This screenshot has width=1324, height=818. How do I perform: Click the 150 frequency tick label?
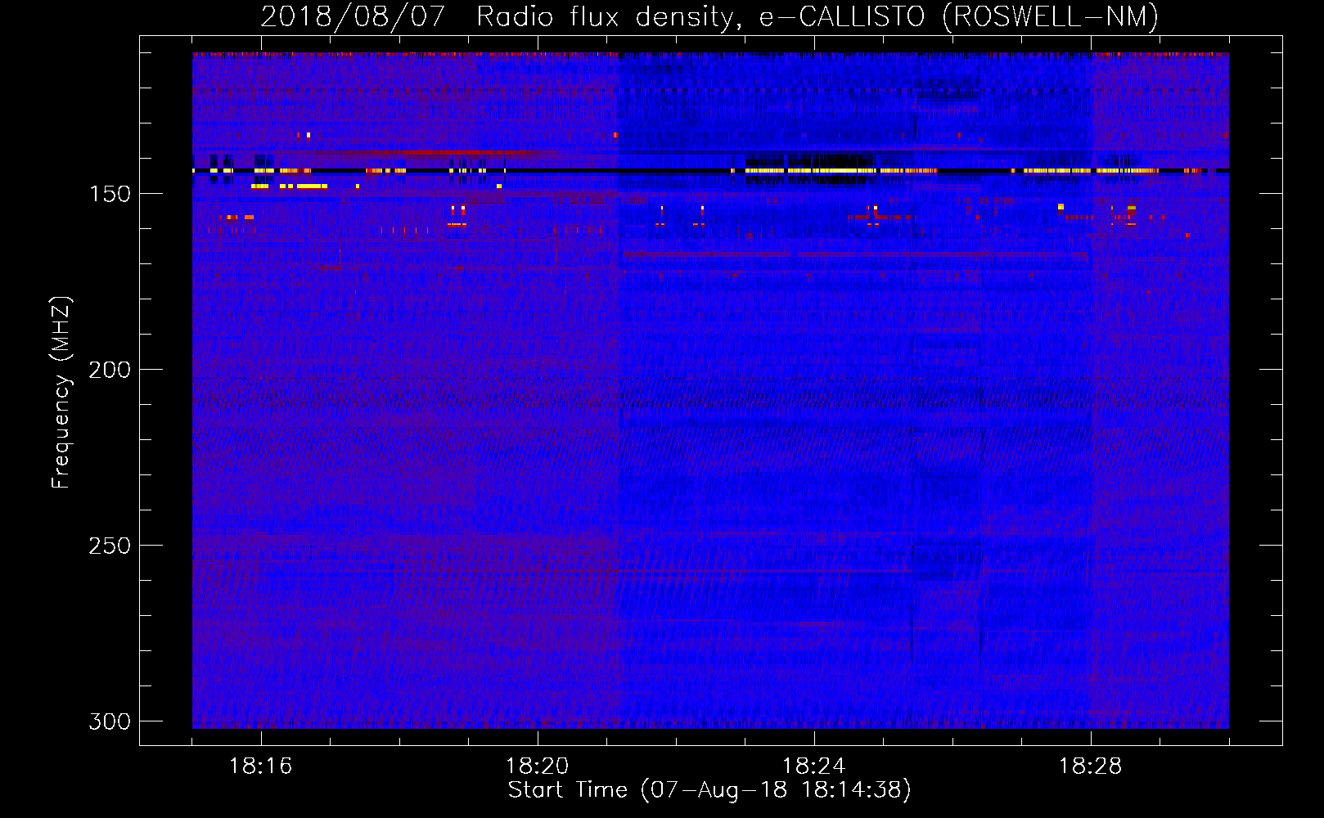pyautogui.click(x=110, y=194)
